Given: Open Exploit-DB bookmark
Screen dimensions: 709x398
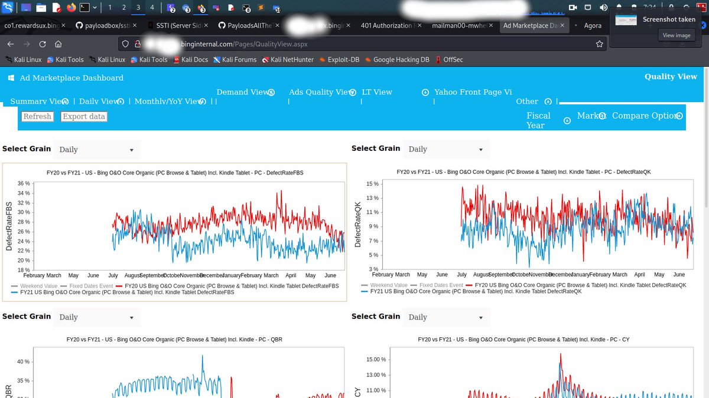Looking at the screenshot, I should tap(339, 60).
